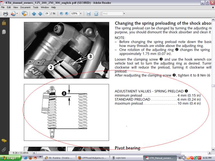Switch to '58. Rumina - Dvoino' taskbar window
This screenshot has height=161, width=215.
click(59, 158)
